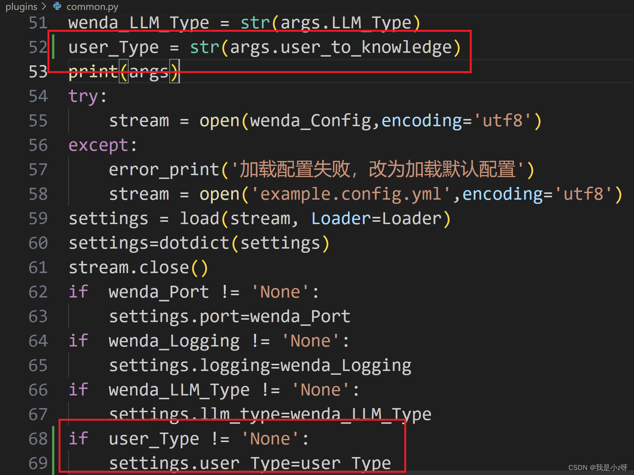Click wenda_Logging condition on line 64

click(174, 341)
